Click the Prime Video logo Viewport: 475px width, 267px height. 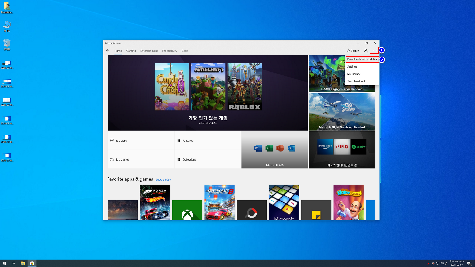[x=325, y=147]
